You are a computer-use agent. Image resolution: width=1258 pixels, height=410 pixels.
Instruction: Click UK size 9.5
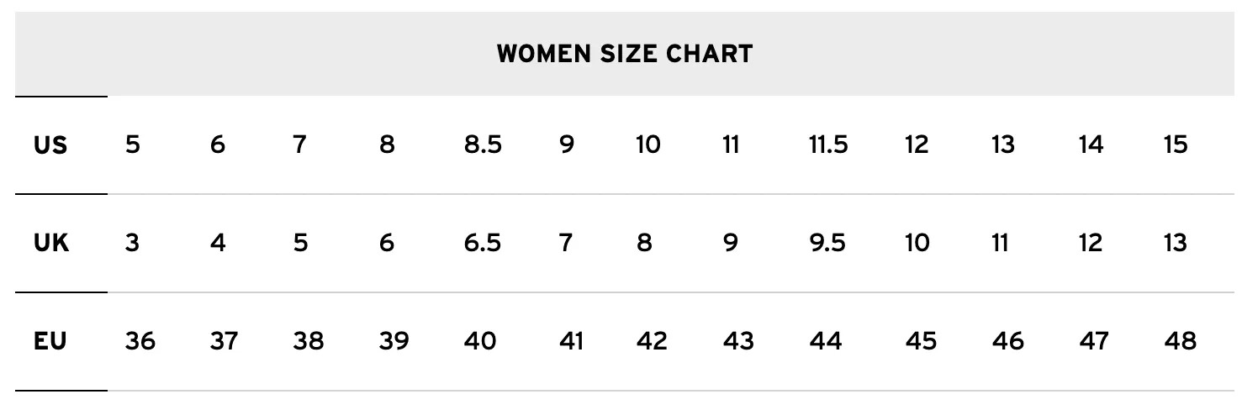tap(827, 244)
